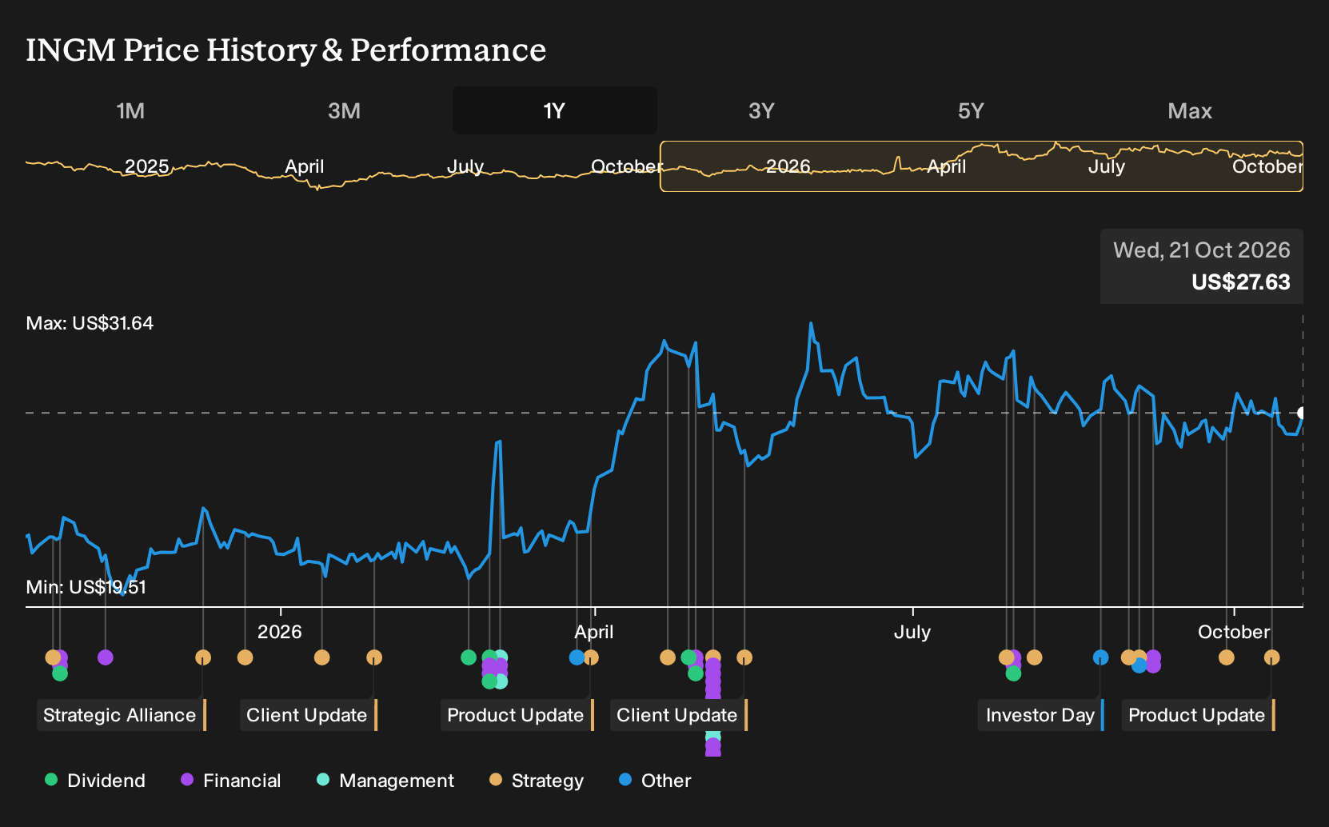Viewport: 1329px width, 827px height.
Task: Click the 2025 label in overview chart
Action: [146, 166]
